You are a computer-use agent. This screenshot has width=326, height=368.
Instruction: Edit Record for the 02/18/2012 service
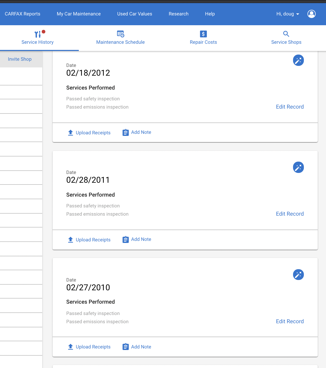(290, 107)
